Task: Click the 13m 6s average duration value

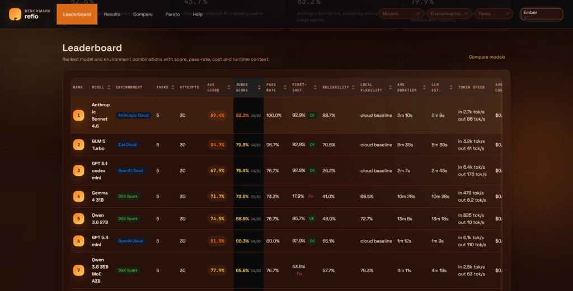Action: click(x=405, y=218)
